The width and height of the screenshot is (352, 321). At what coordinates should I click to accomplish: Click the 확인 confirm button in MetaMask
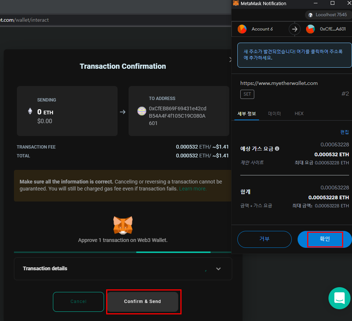click(324, 239)
